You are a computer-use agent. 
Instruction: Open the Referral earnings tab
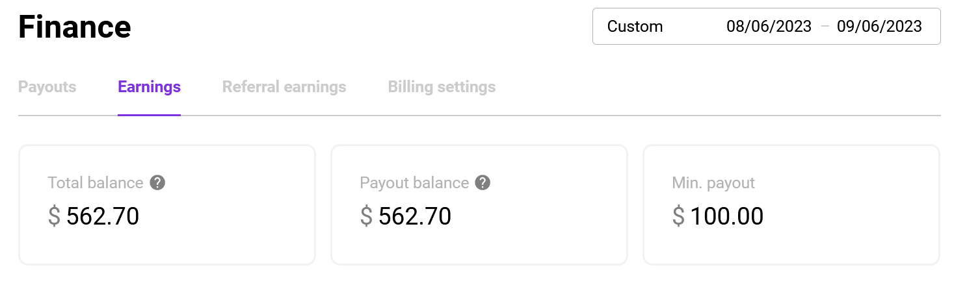click(x=284, y=87)
